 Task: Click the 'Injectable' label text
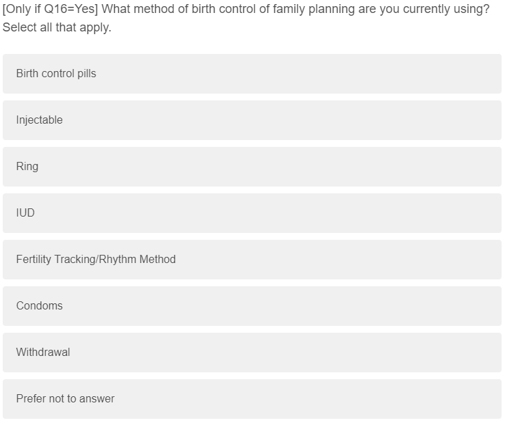[40, 120]
